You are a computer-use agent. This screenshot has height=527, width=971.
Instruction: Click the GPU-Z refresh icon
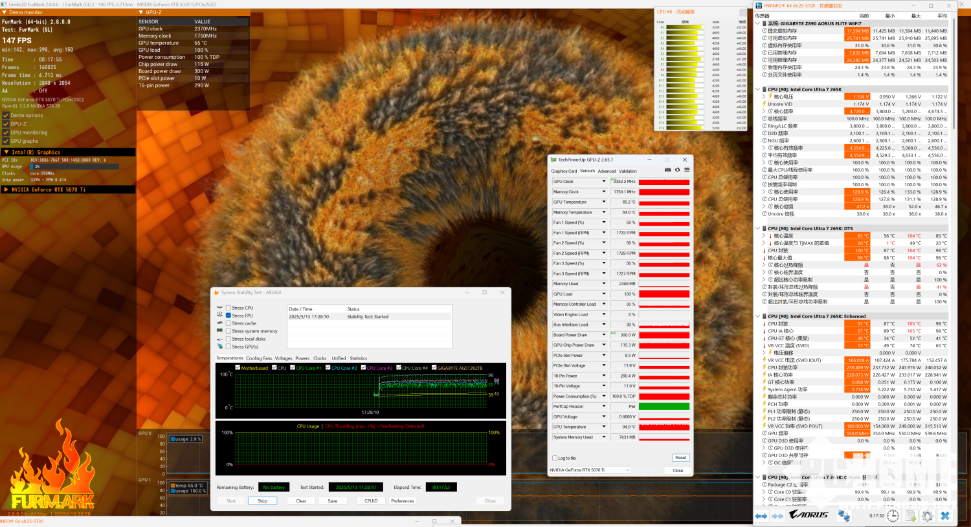pos(677,170)
